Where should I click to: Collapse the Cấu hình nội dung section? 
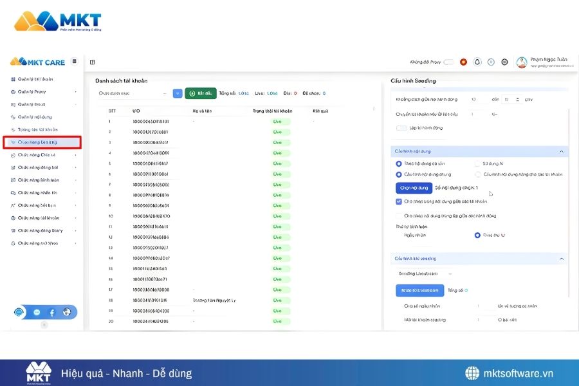561,151
